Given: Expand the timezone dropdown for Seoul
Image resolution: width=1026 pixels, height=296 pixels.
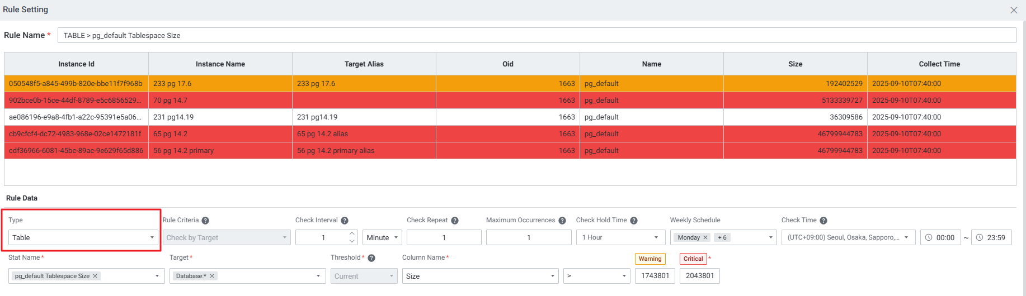Looking at the screenshot, I should click(848, 237).
